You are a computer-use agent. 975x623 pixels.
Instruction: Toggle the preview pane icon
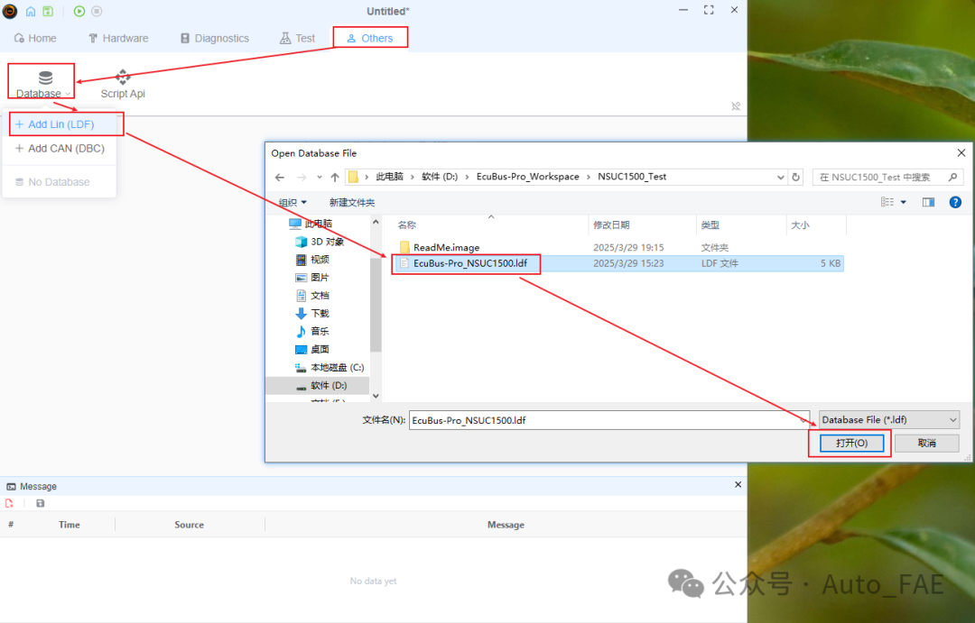[x=928, y=202]
